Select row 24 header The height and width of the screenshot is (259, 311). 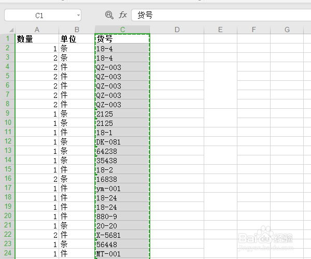pyautogui.click(x=8, y=253)
